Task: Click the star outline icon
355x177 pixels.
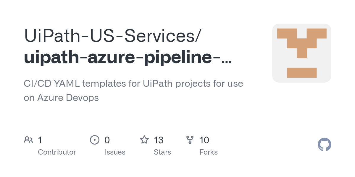Action: pos(144,140)
